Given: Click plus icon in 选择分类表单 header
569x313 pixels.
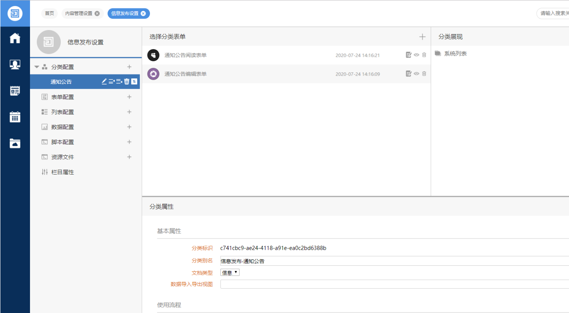Looking at the screenshot, I should point(422,37).
